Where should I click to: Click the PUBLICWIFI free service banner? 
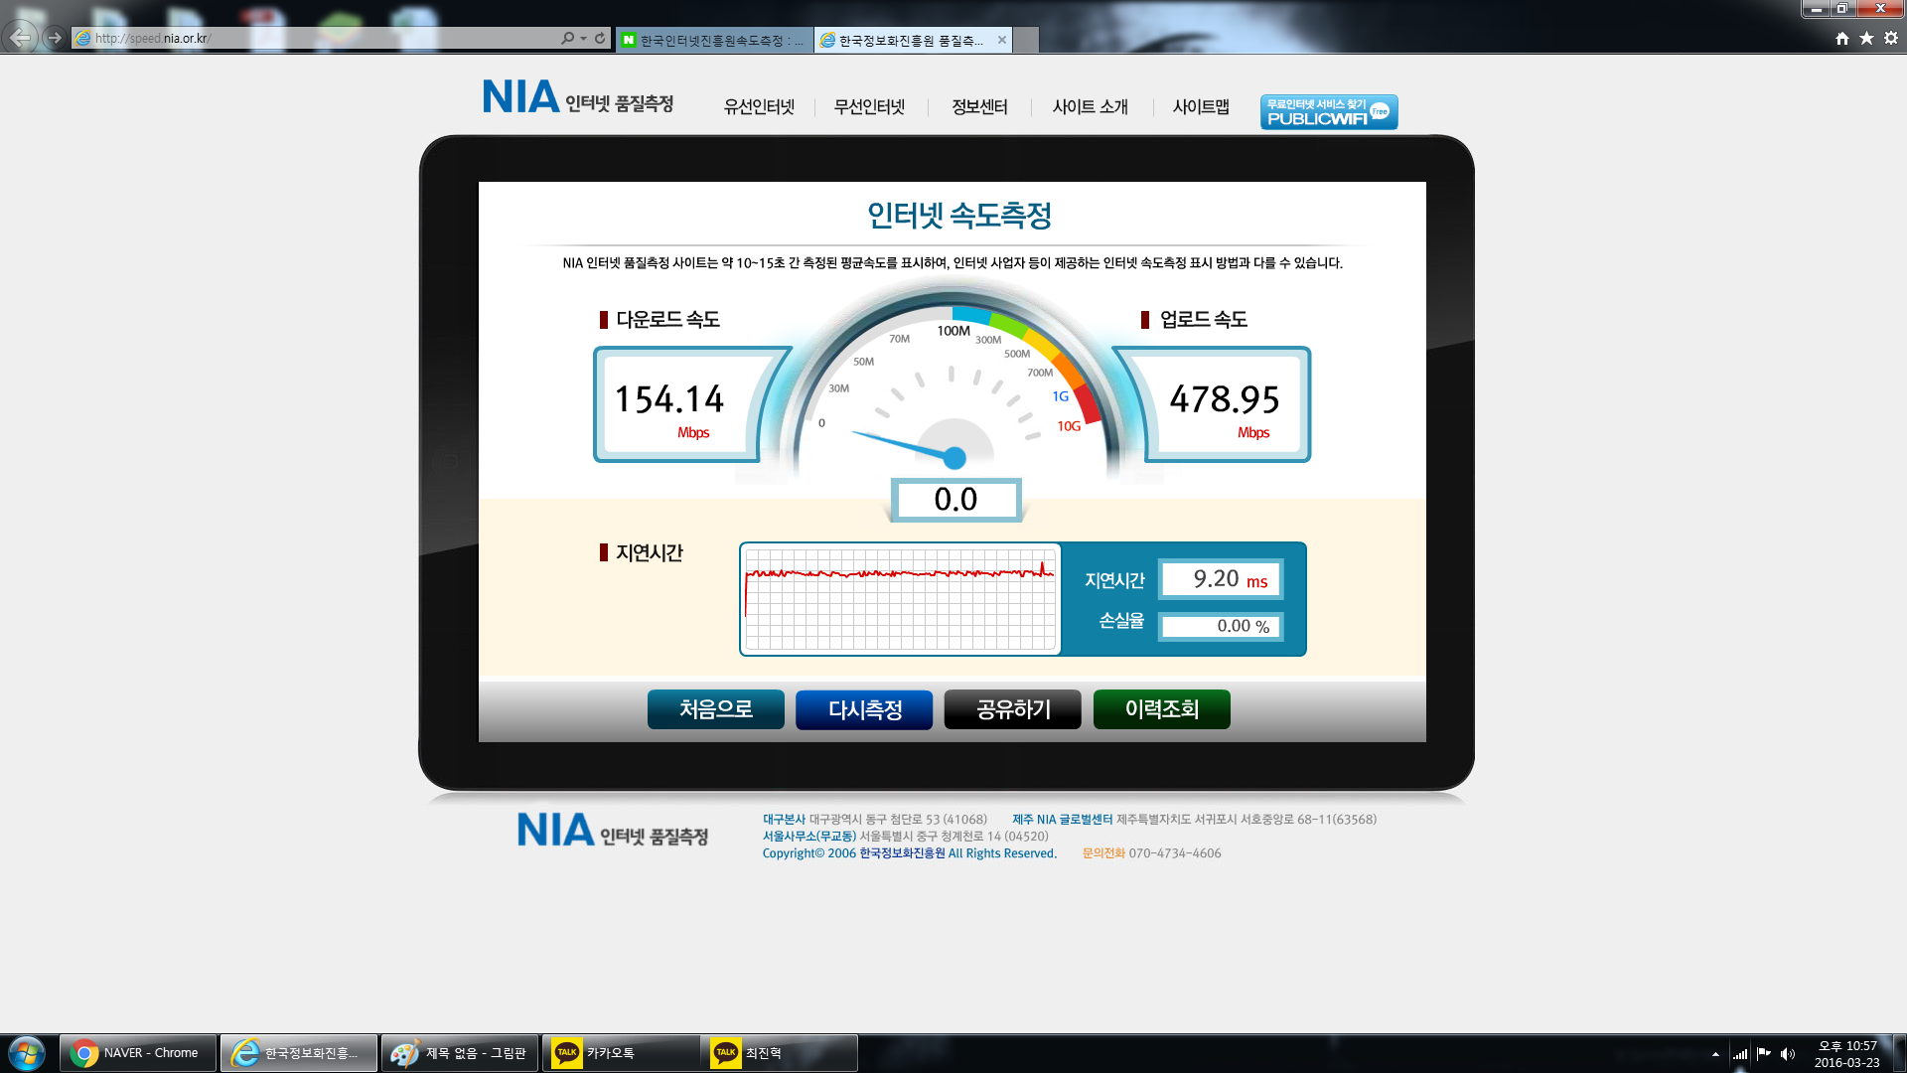click(1329, 111)
